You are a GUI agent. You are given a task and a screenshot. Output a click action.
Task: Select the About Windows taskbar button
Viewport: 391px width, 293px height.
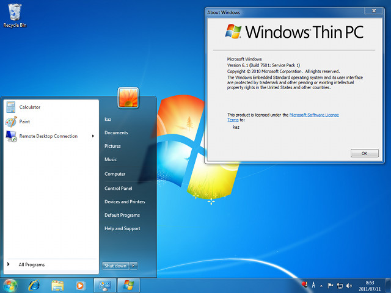(129, 286)
